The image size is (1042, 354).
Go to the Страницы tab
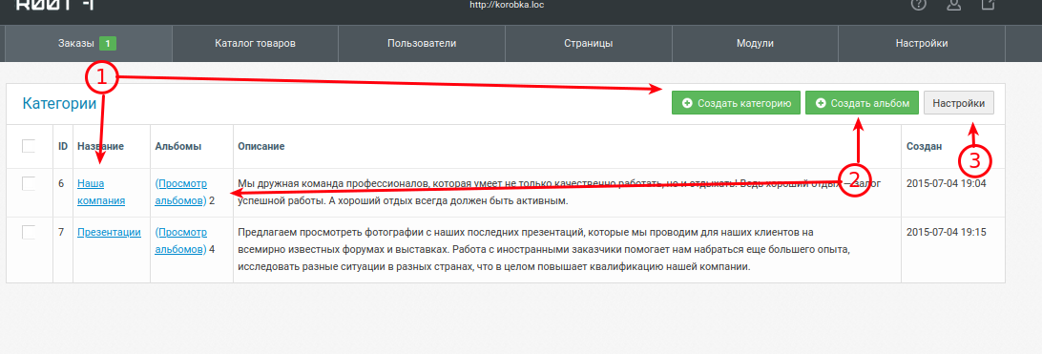tap(588, 44)
